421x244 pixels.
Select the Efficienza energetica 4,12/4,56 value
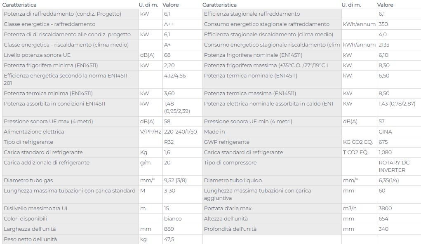[x=175, y=76]
